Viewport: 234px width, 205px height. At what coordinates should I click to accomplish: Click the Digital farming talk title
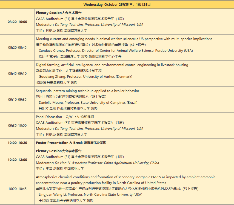coord(112,65)
